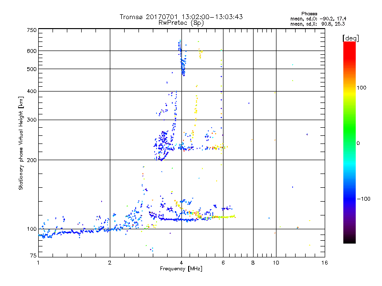This screenshot has height=286, width=382.
Task: Click the 'Phases' heading at top right
Action: [x=309, y=14]
